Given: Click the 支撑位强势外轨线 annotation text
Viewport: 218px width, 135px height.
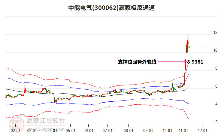Looking at the screenshot, I should click(x=137, y=62).
